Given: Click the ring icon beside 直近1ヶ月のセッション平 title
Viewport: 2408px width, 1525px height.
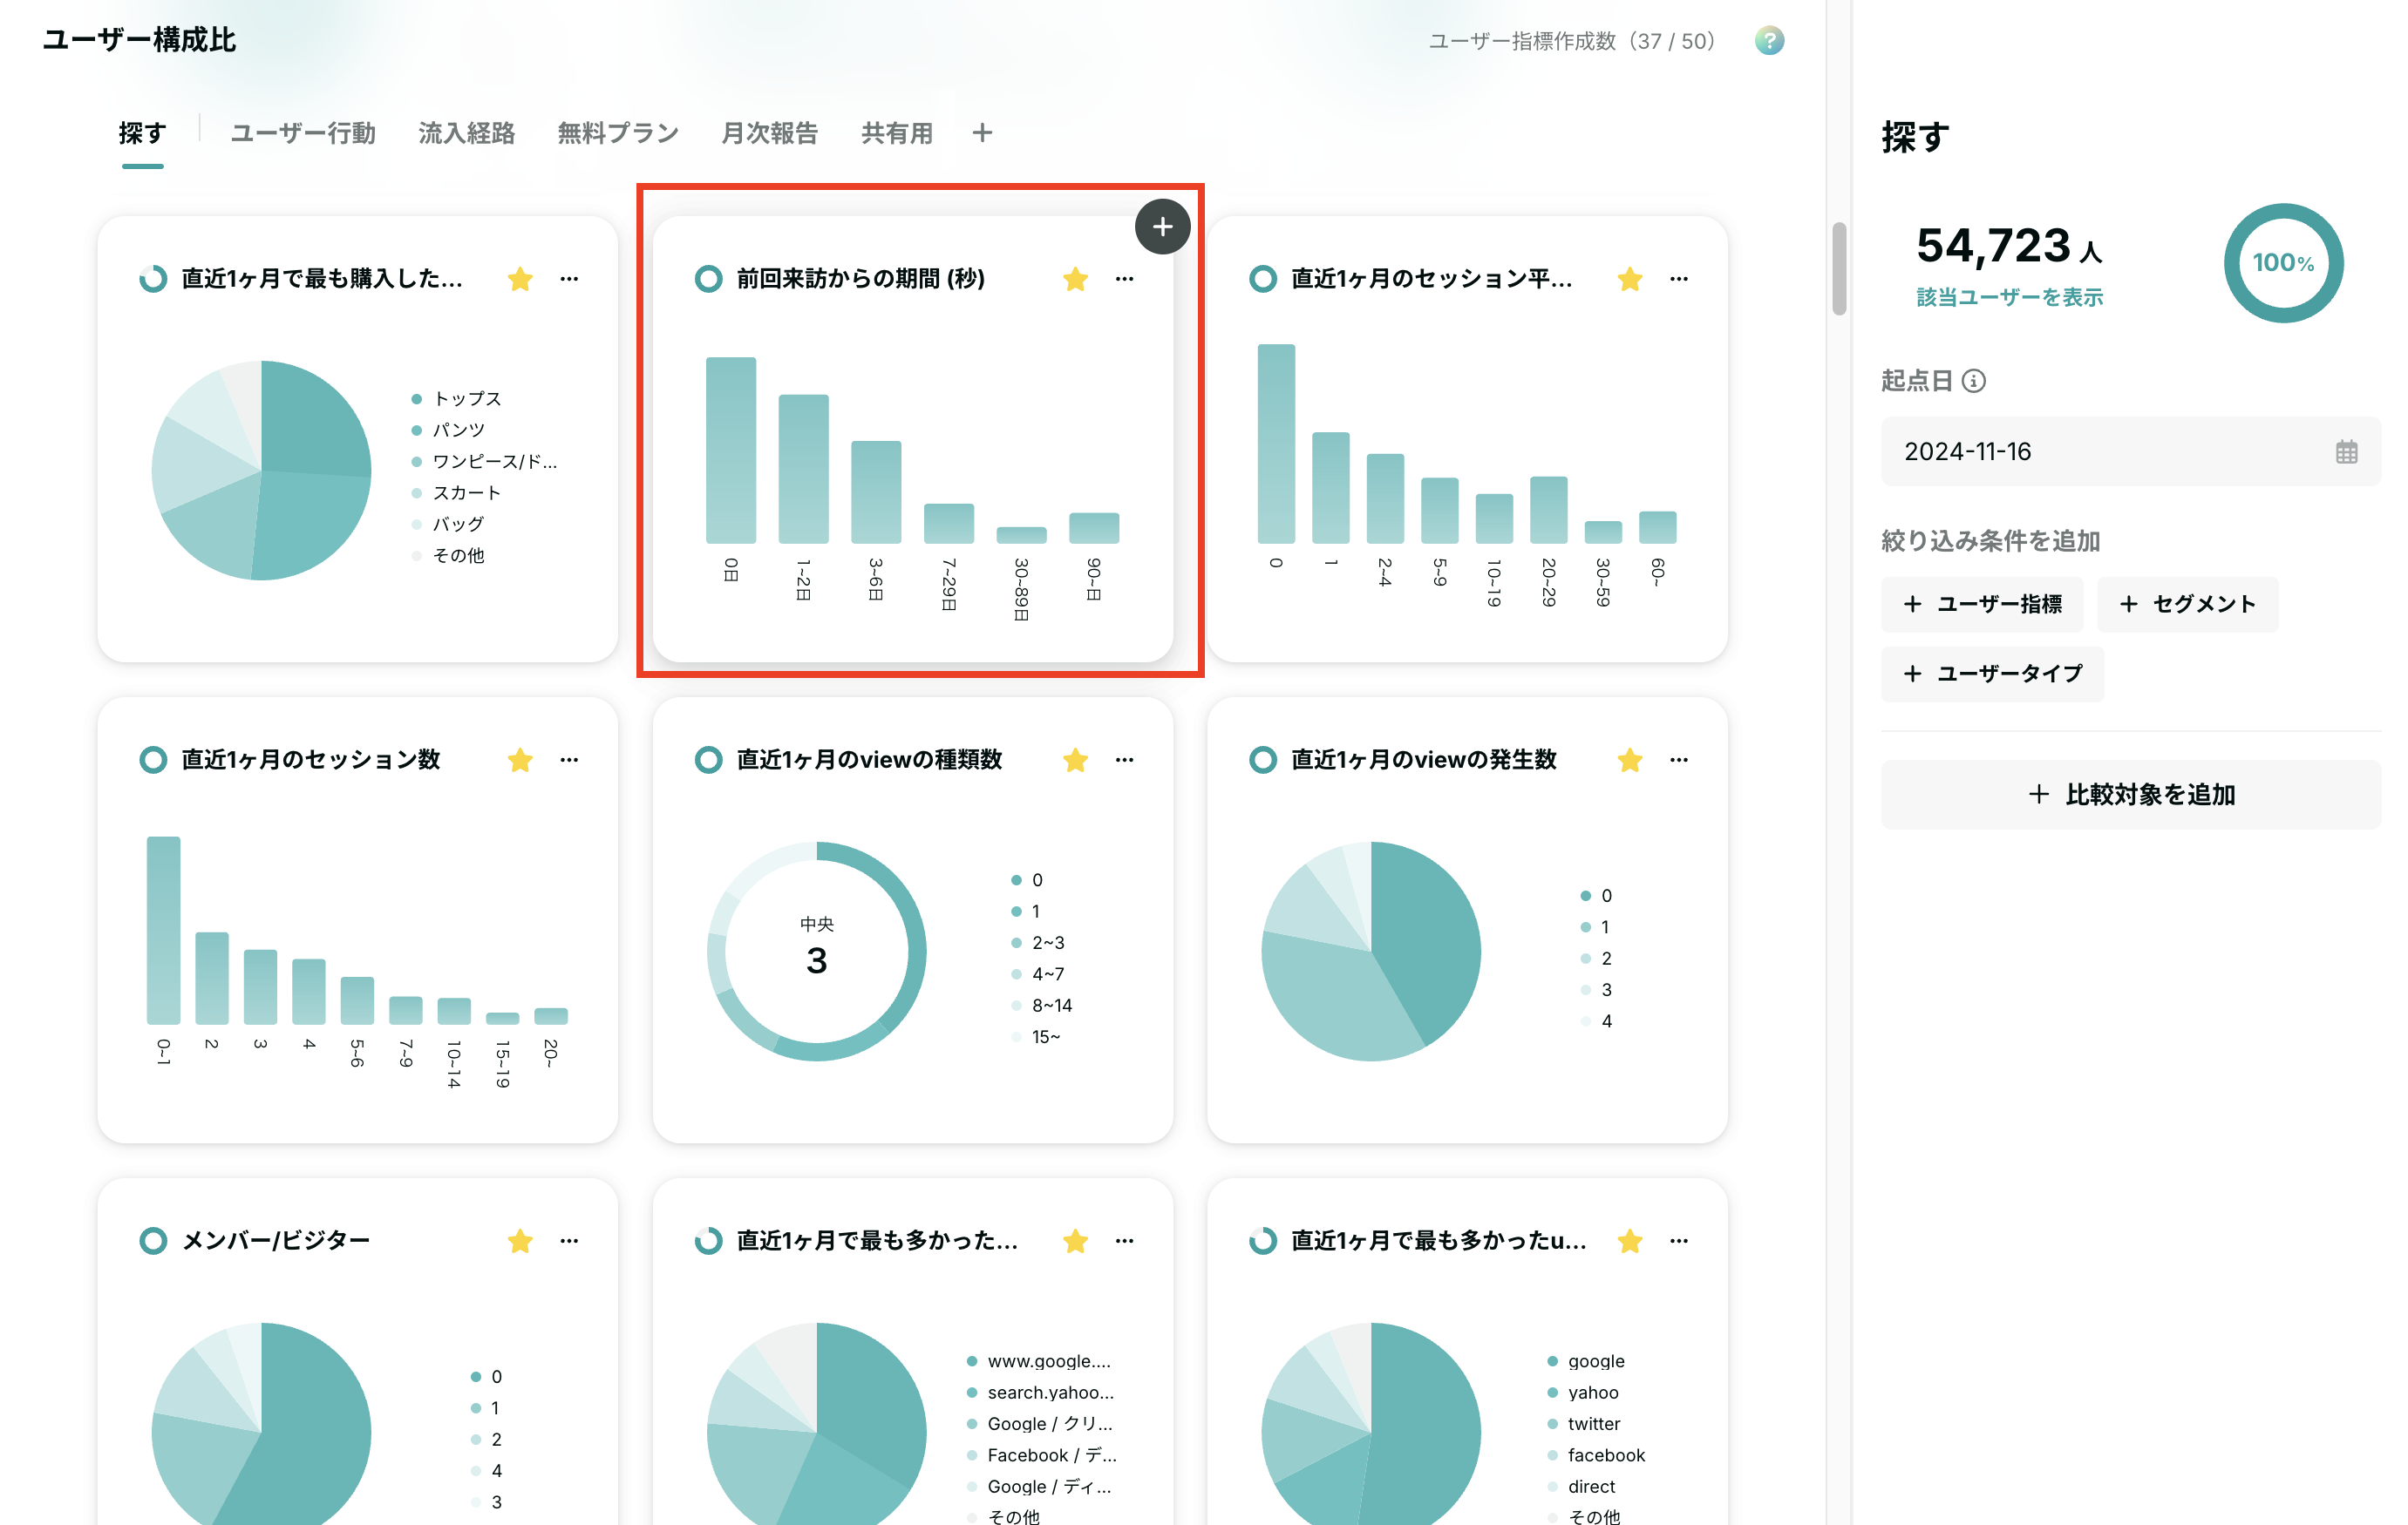Looking at the screenshot, I should (1262, 279).
